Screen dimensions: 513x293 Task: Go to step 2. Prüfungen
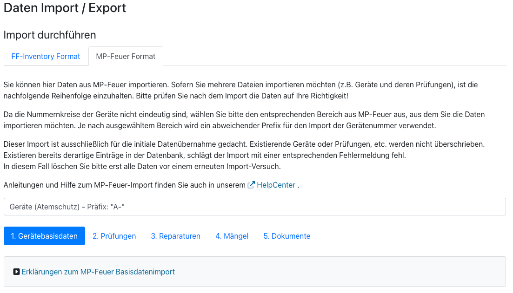point(114,236)
